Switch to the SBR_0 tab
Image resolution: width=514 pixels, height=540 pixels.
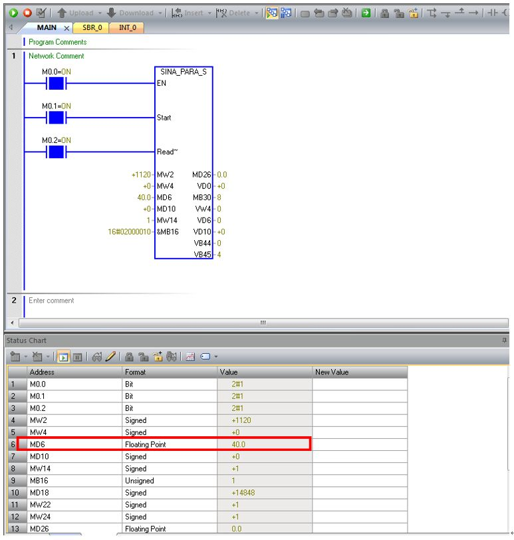[x=92, y=27]
